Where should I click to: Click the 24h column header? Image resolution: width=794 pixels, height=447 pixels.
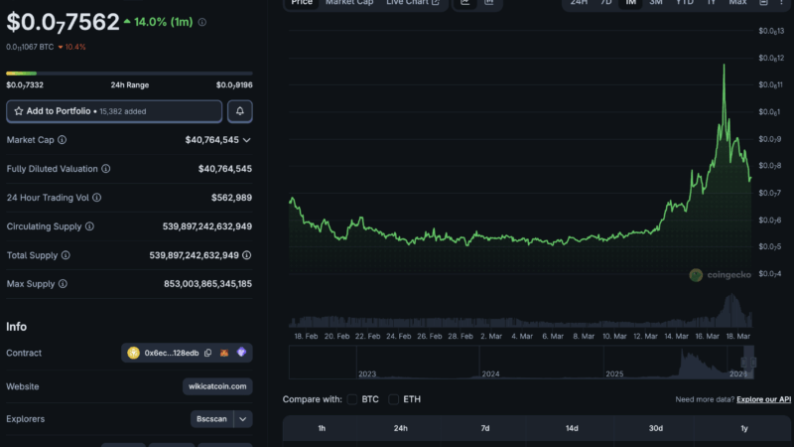[401, 428]
